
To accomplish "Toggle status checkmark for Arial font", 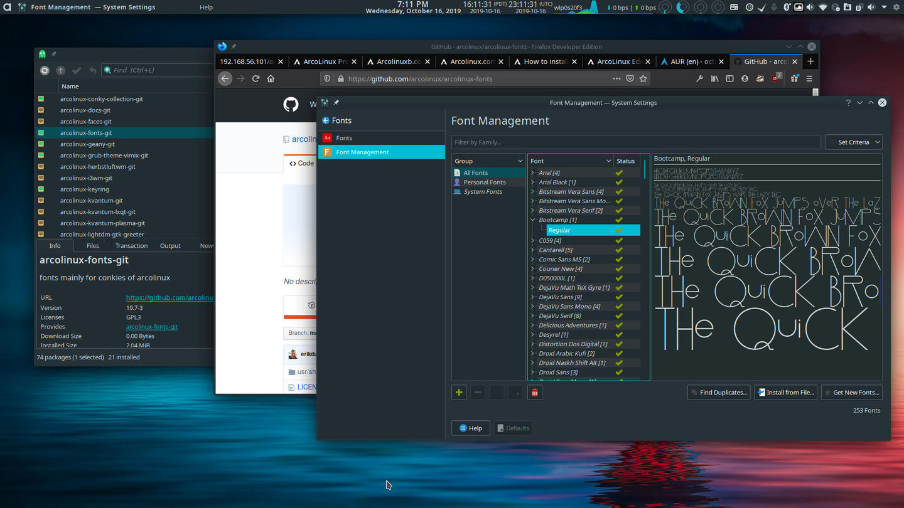I will pos(619,172).
